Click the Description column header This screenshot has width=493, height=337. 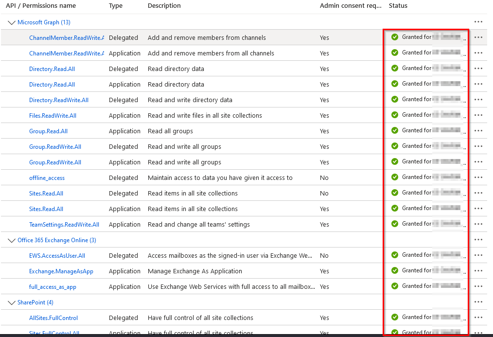[164, 6]
